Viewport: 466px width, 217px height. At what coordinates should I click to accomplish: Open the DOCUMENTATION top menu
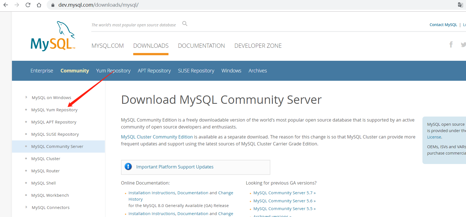coord(201,46)
